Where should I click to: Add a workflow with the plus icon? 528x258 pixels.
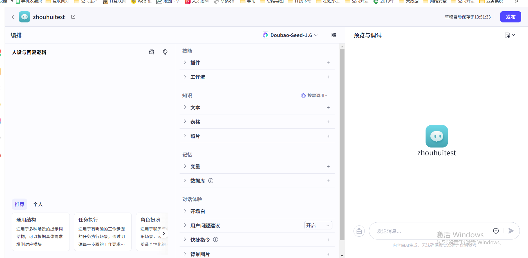328,77
